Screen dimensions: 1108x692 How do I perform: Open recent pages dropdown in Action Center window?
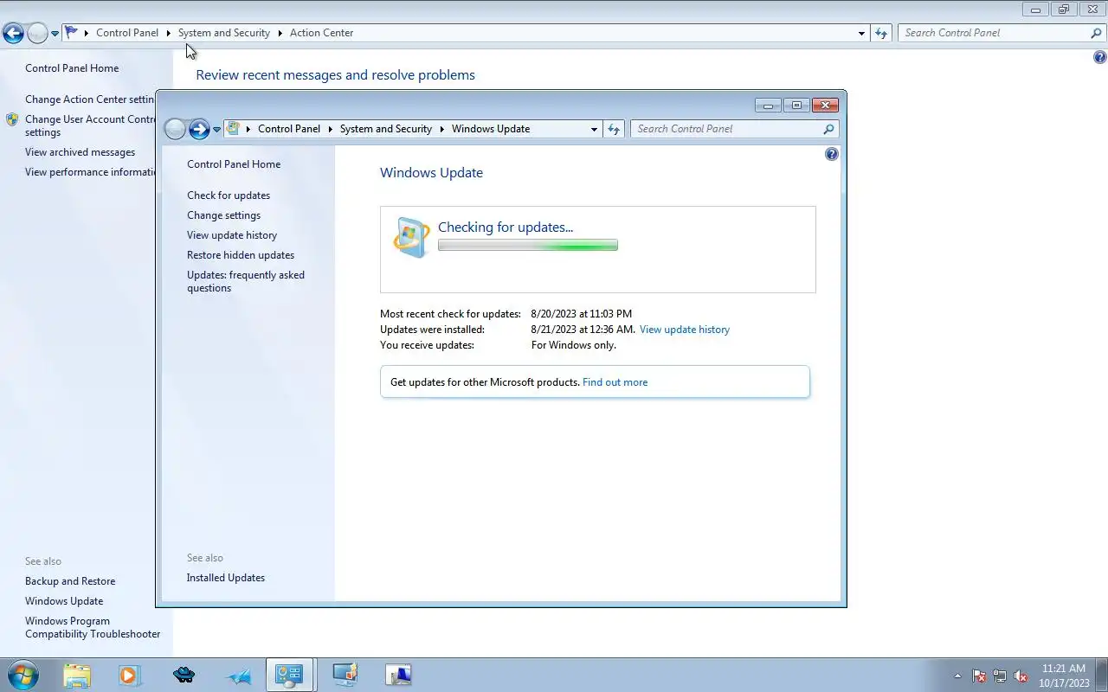[55, 34]
